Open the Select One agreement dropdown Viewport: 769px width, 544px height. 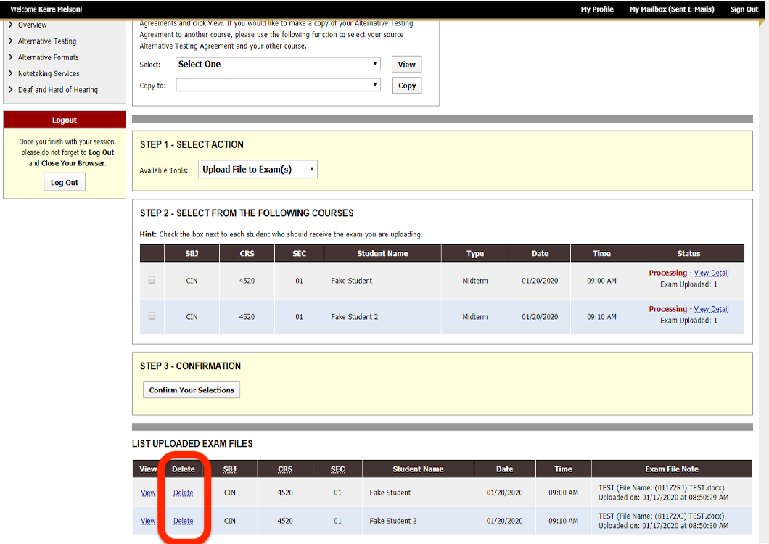point(278,63)
